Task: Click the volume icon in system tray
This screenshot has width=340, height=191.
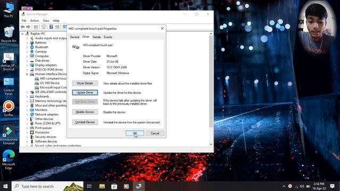Action: (302, 186)
